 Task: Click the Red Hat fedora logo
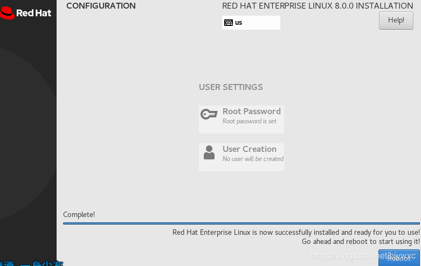(x=7, y=13)
